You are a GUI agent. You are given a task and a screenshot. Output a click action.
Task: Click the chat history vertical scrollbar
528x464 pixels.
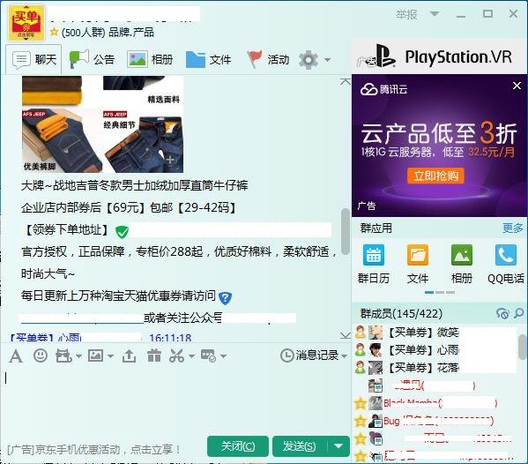coord(346,232)
